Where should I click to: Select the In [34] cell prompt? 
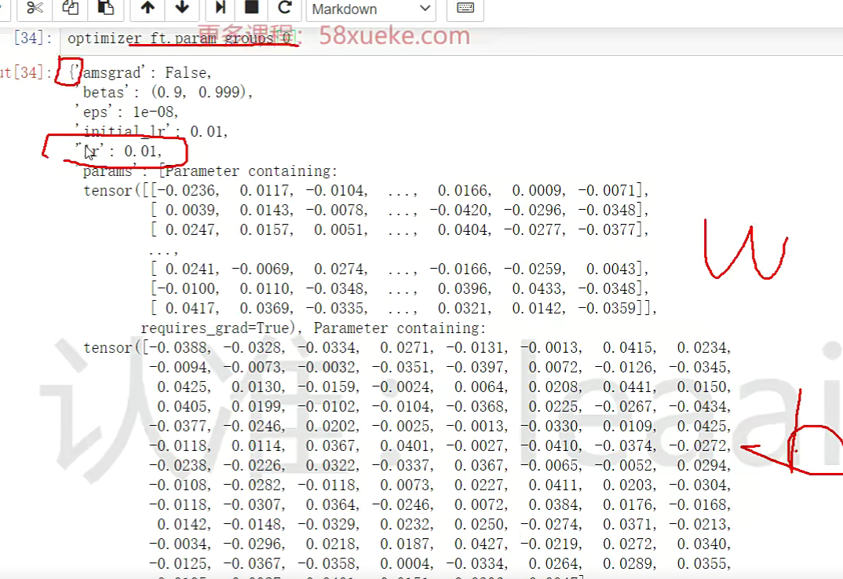coord(33,38)
